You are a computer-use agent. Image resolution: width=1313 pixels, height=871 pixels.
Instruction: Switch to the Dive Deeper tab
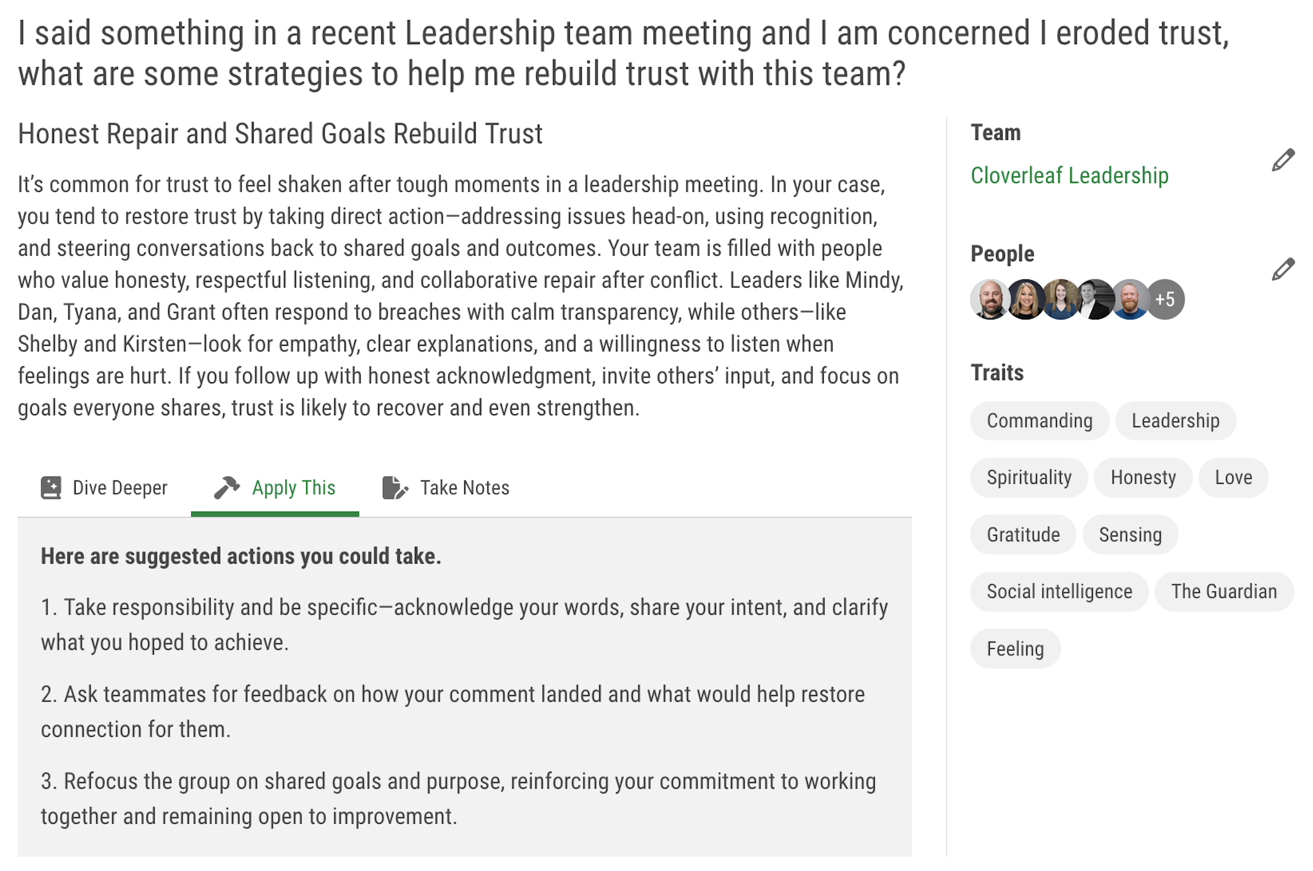(x=120, y=487)
